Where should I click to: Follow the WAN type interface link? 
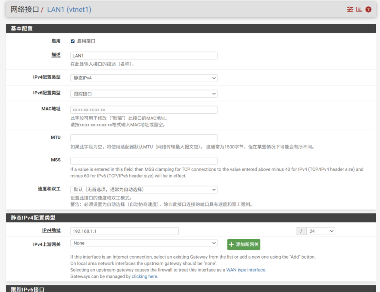[246, 270]
